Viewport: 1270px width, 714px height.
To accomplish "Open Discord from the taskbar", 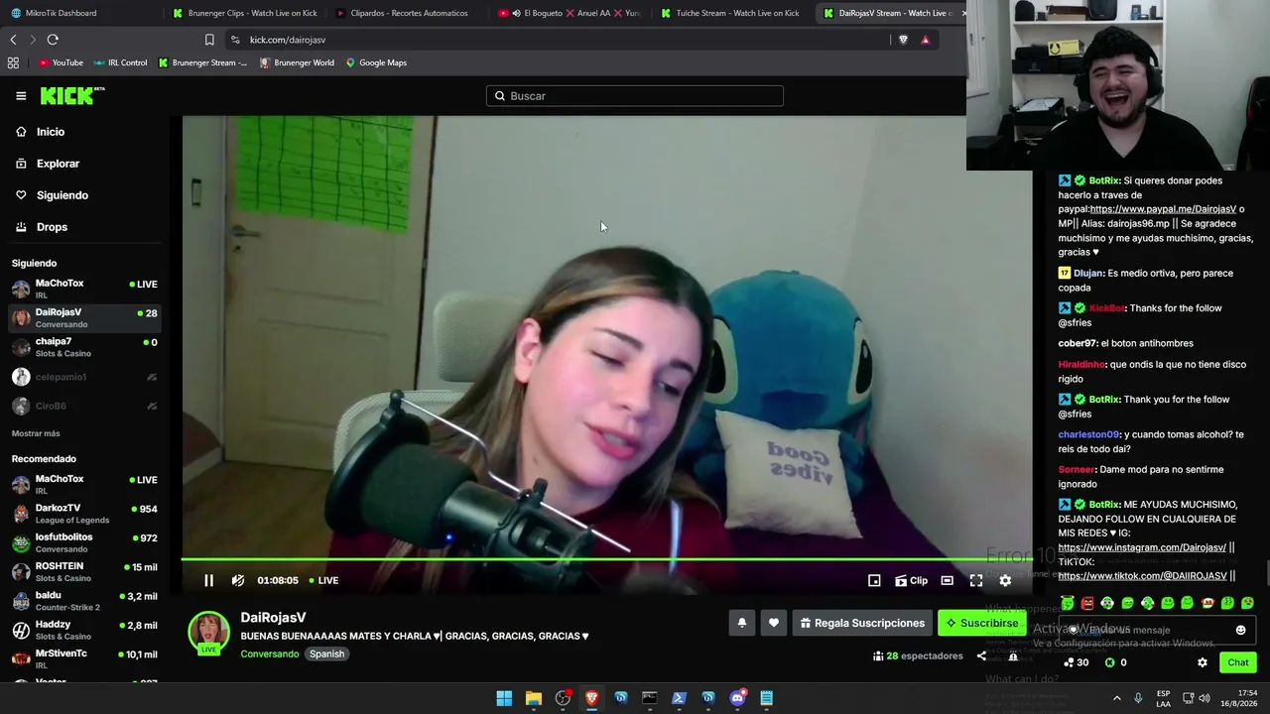I will [x=737, y=698].
